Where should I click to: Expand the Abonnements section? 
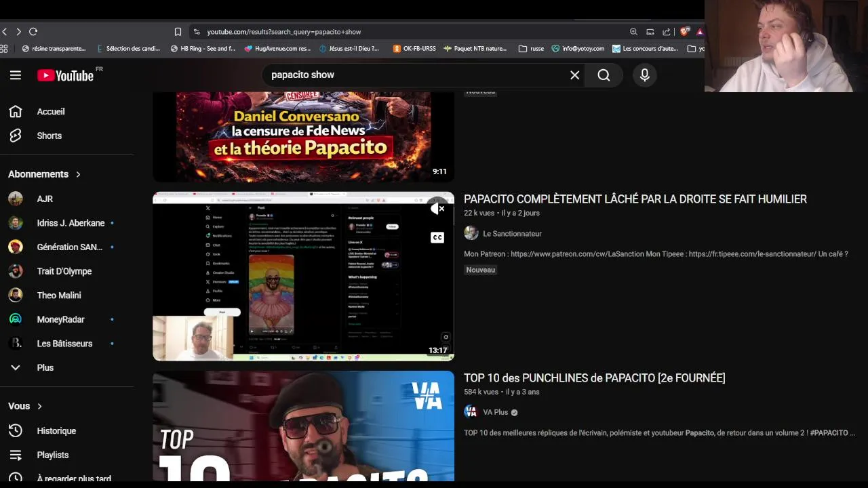click(x=45, y=174)
